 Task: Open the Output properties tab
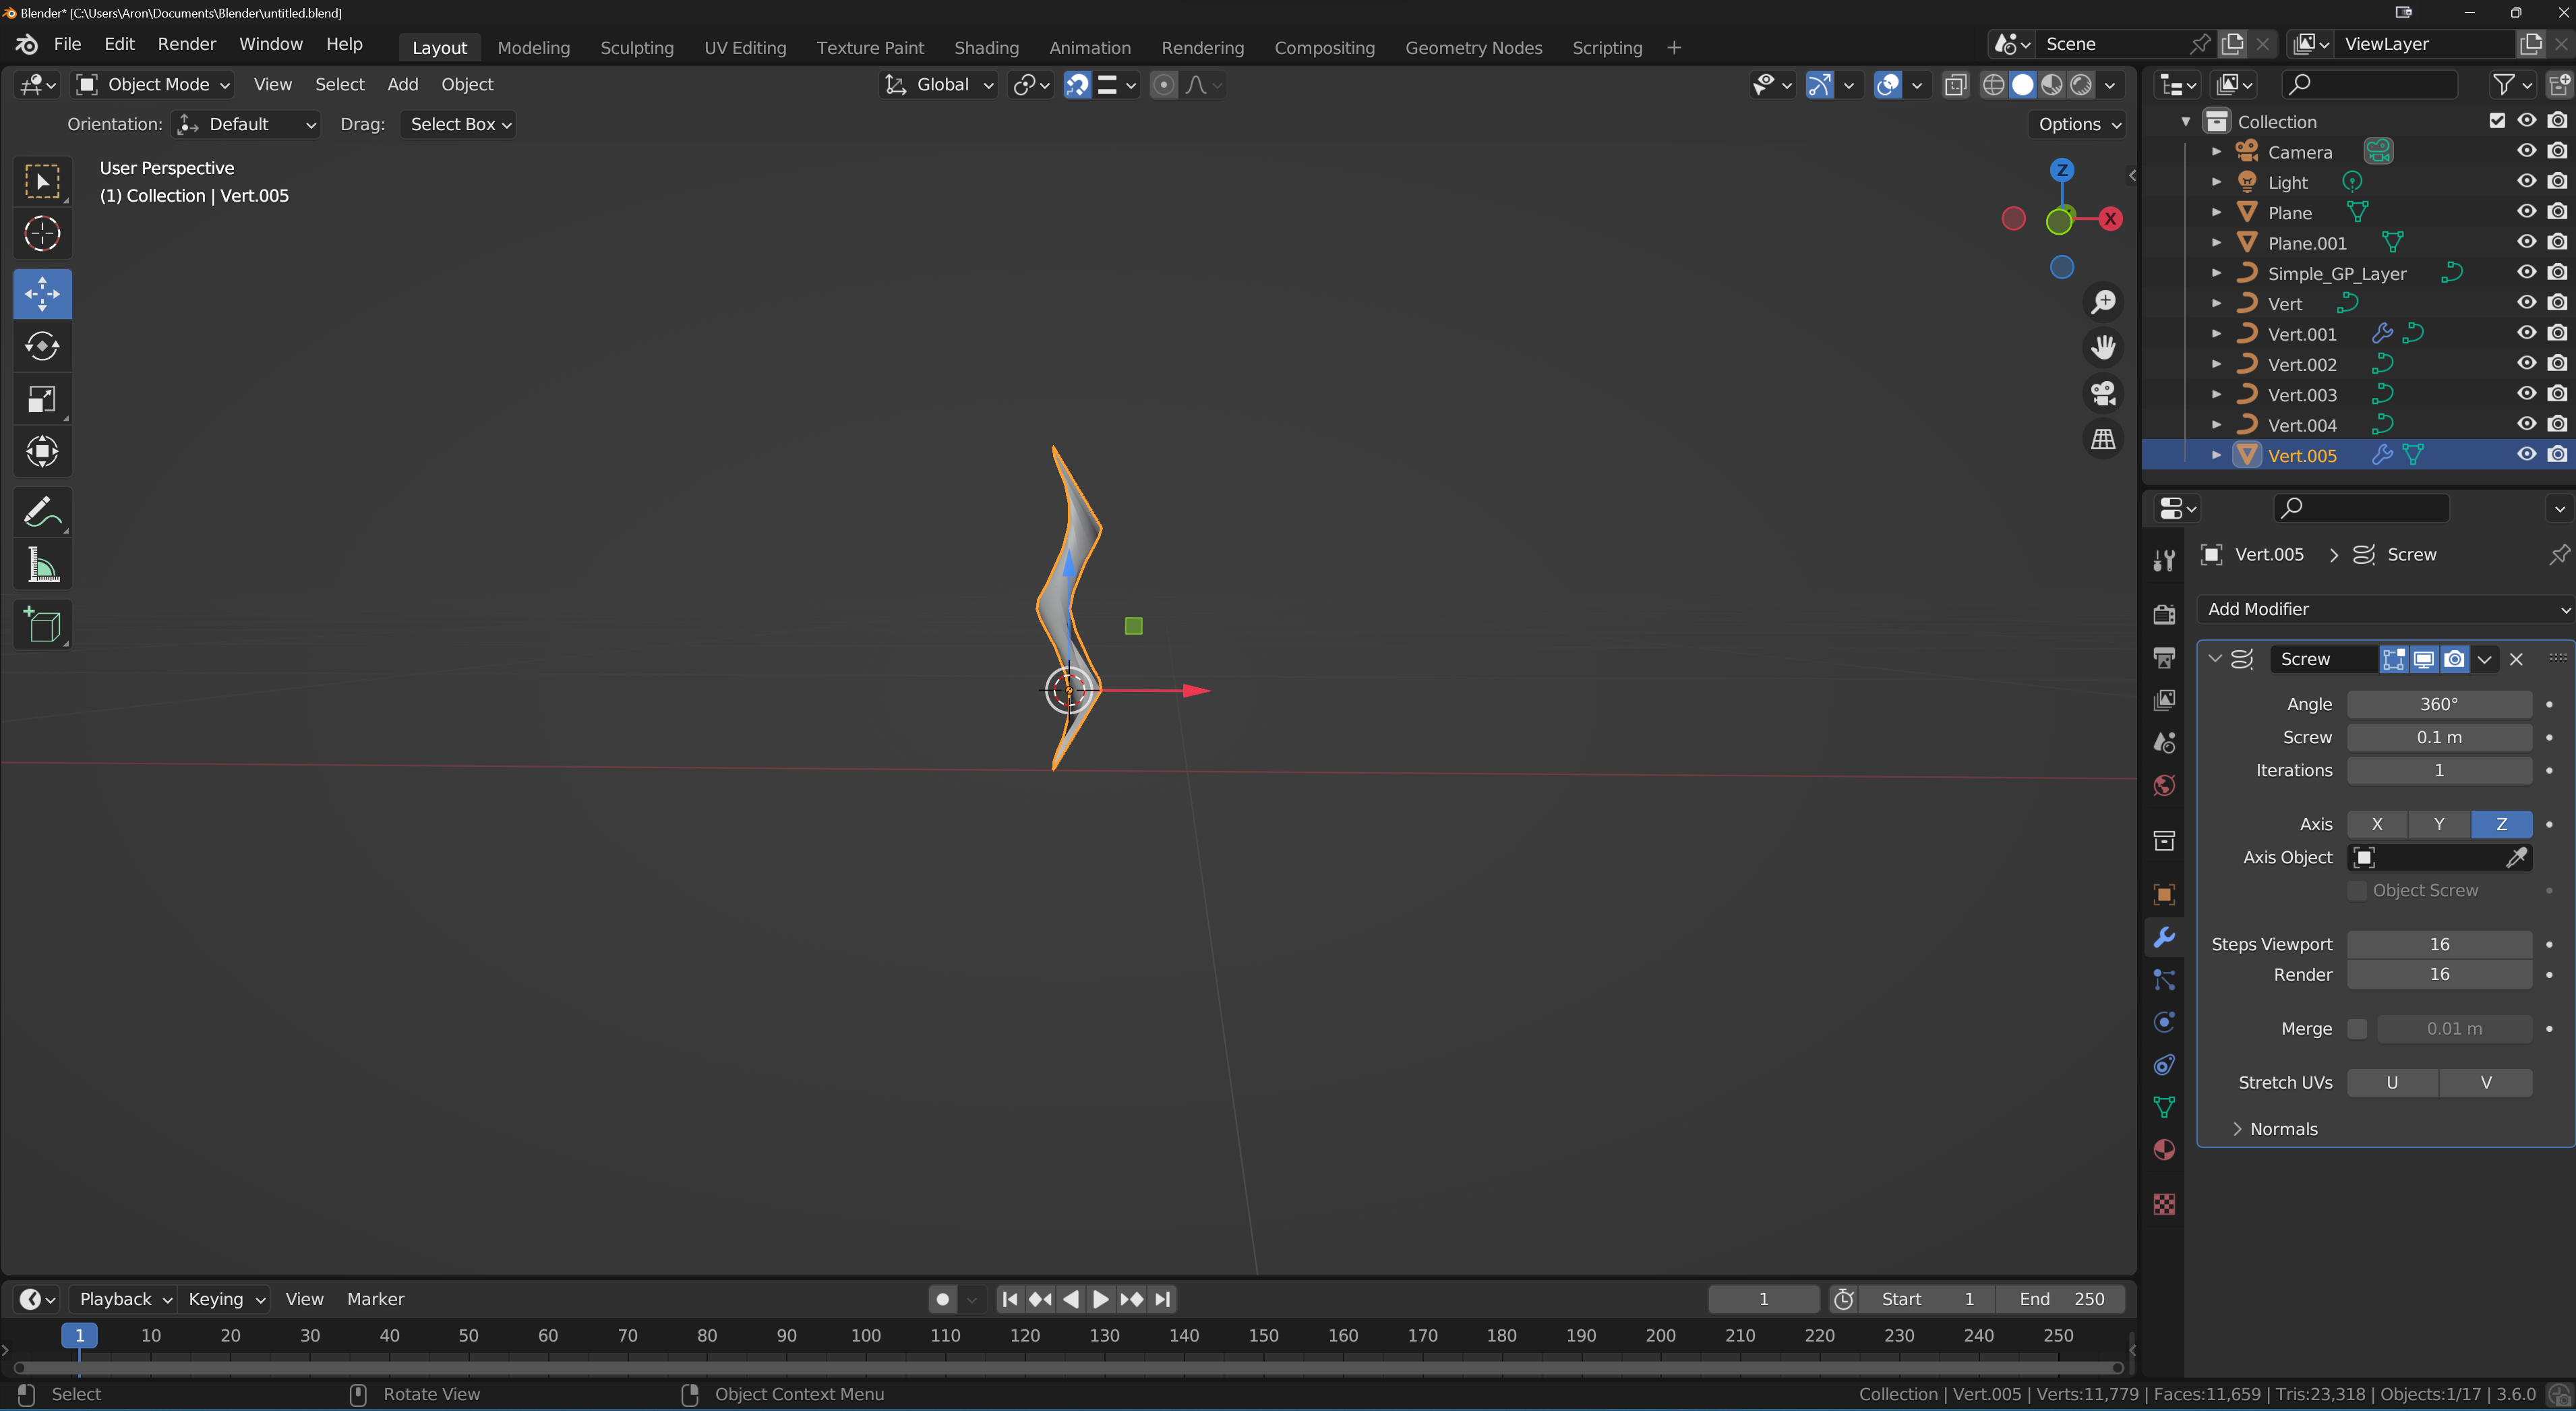click(2164, 658)
